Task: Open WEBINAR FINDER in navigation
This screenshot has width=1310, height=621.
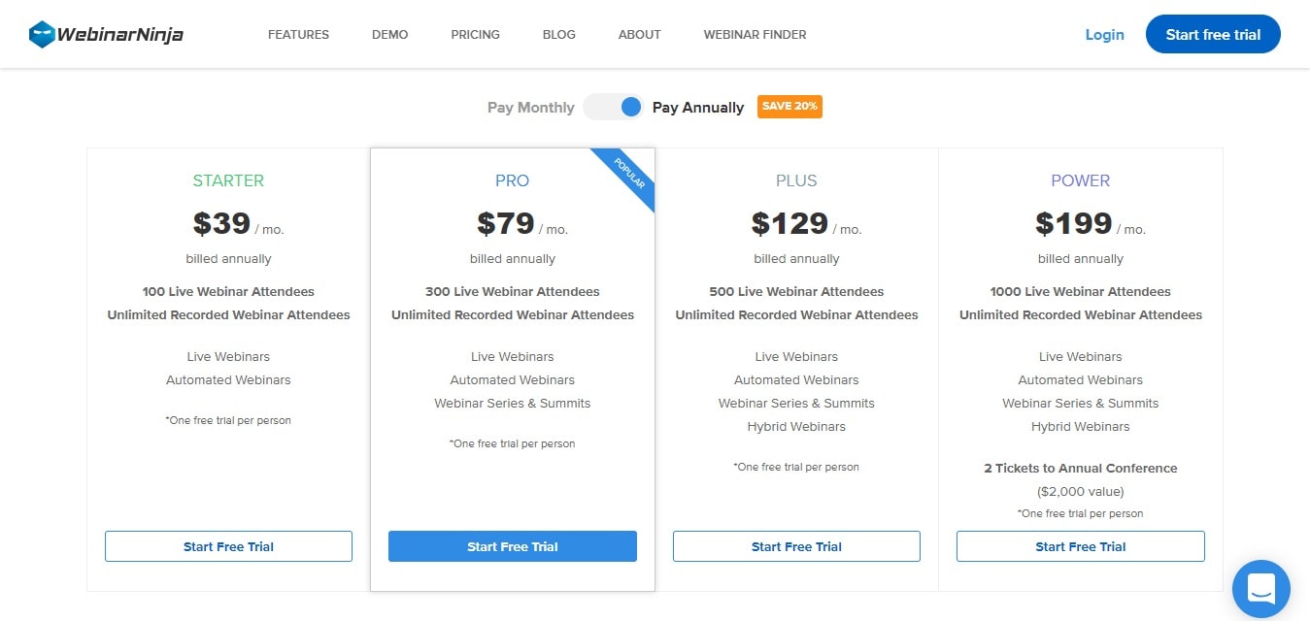Action: pos(756,34)
